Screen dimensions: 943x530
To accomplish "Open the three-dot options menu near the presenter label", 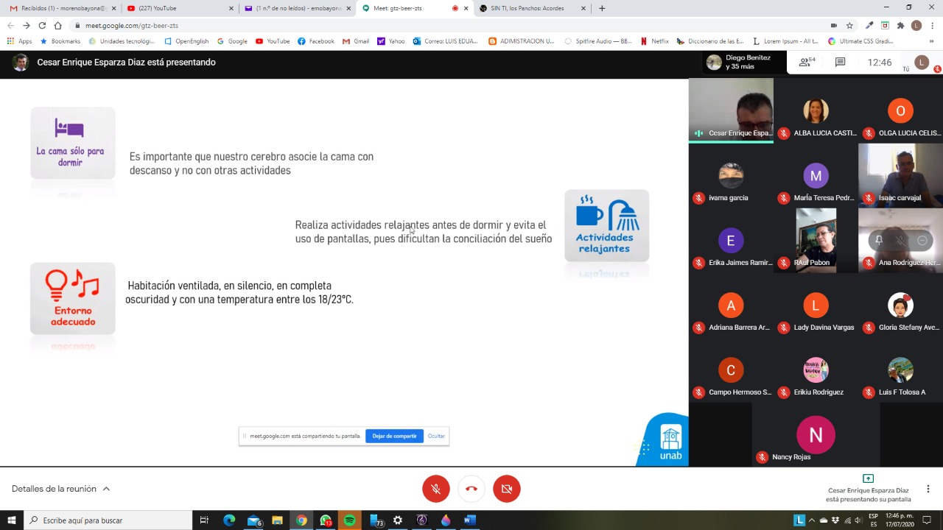I will [928, 488].
